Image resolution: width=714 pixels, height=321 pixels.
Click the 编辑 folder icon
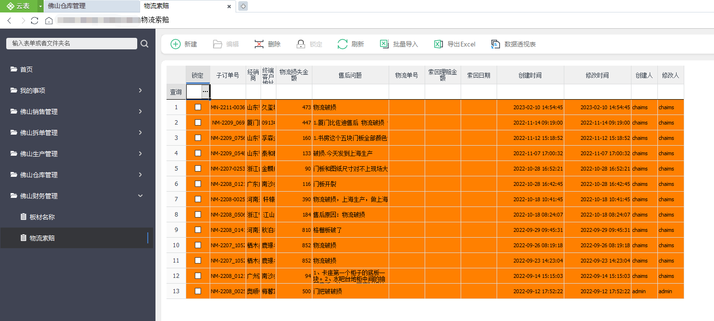point(218,44)
